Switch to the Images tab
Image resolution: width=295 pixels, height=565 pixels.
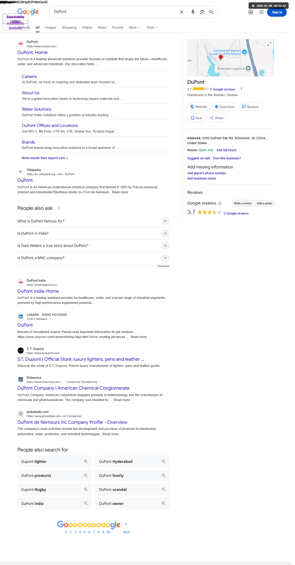click(x=51, y=27)
